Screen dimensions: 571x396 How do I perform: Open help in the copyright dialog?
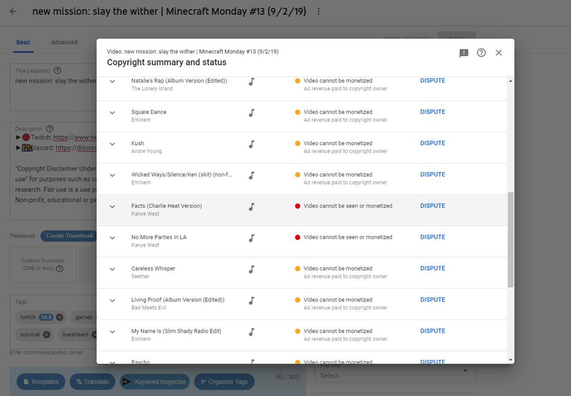click(481, 53)
